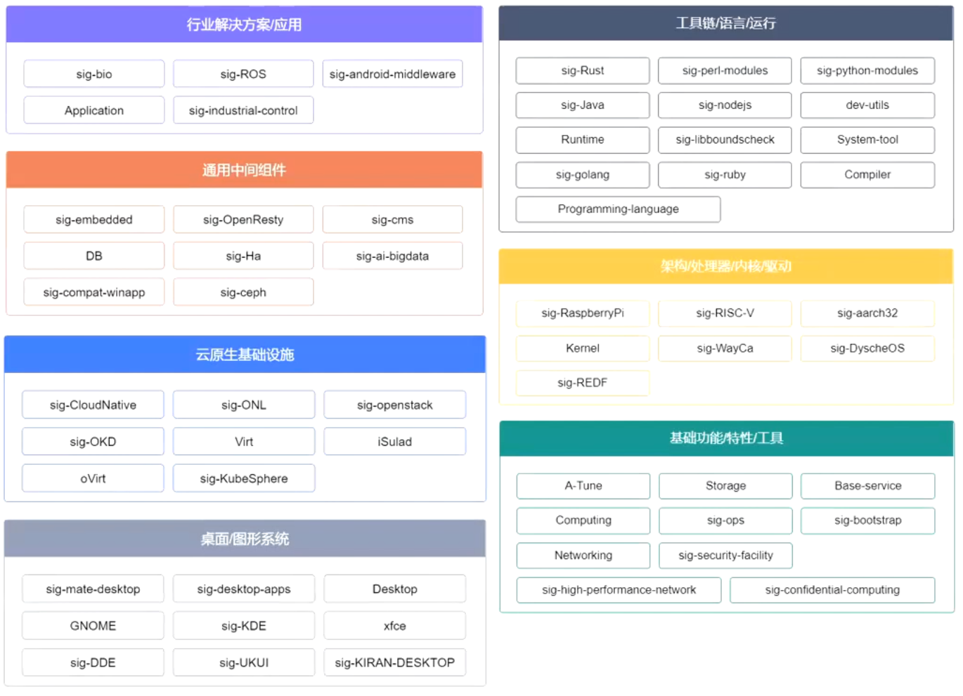Click sig-compat-winapp
Viewport: 963px width, 696px height.
tap(94, 292)
